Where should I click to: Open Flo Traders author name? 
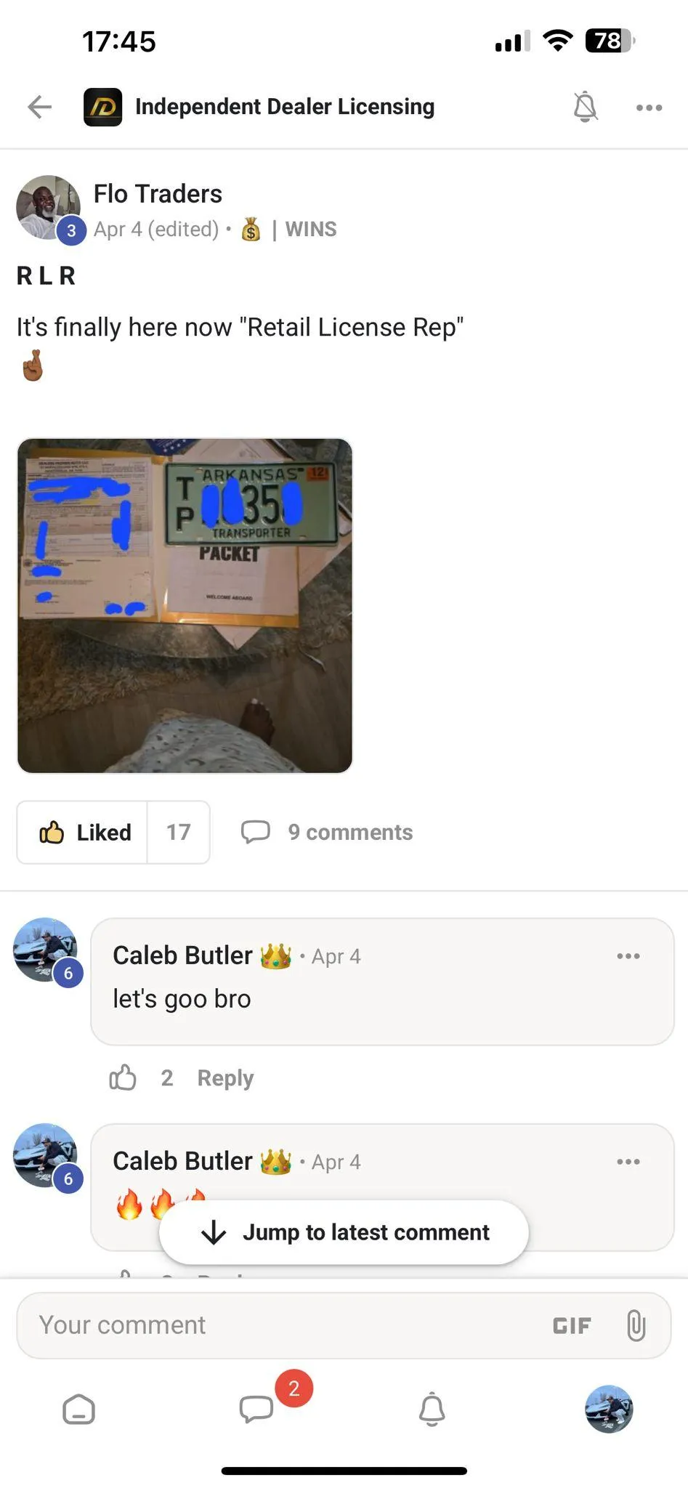tap(158, 194)
